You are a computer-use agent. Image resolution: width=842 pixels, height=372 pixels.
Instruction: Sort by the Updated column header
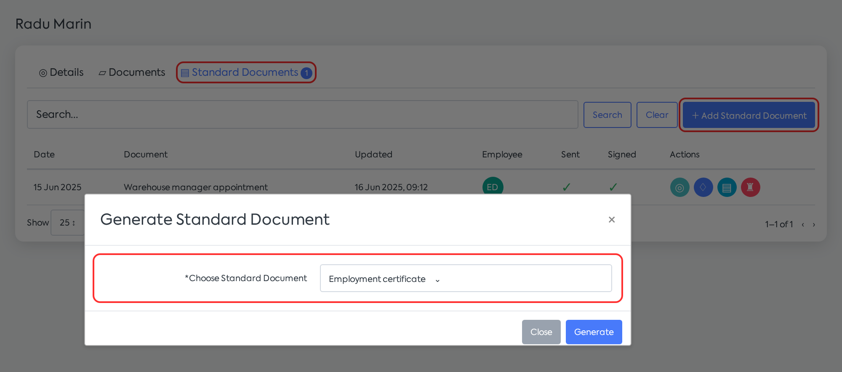click(x=373, y=154)
